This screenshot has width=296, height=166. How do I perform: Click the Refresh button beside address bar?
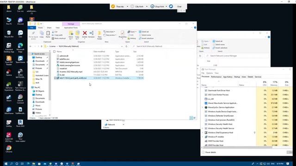[x=126, y=46]
